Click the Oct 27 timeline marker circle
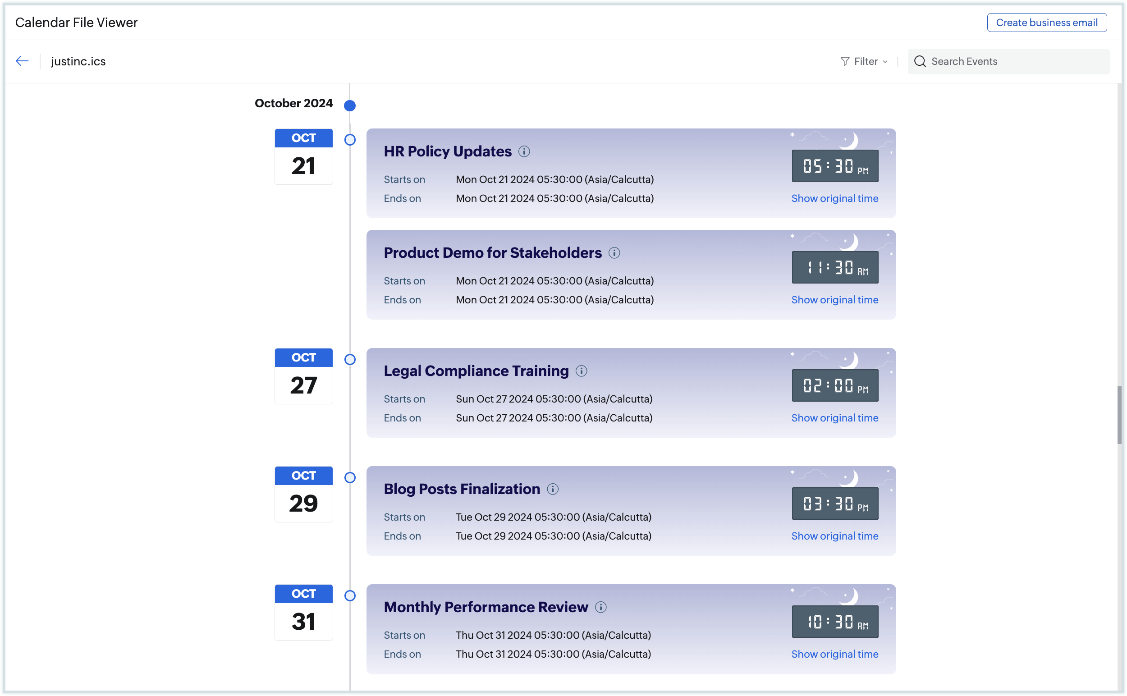This screenshot has width=1127, height=696. 350,360
